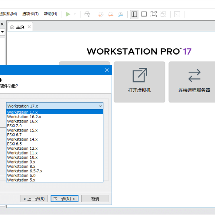This screenshot has width=215, height=215.
Task: Click the 打开虚拟机 tile
Action: tap(139, 82)
